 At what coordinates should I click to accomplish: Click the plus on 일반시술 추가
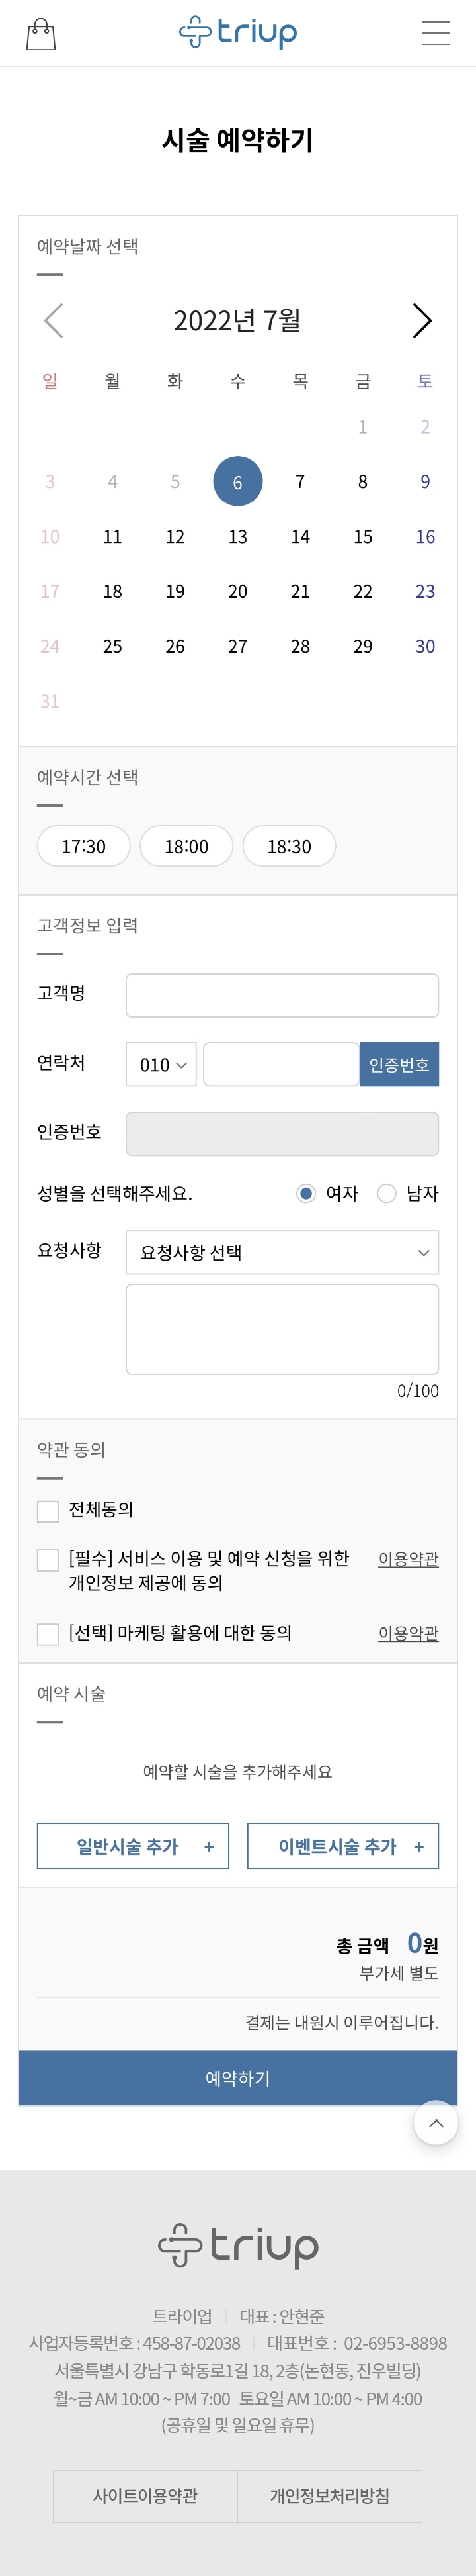coord(208,1847)
